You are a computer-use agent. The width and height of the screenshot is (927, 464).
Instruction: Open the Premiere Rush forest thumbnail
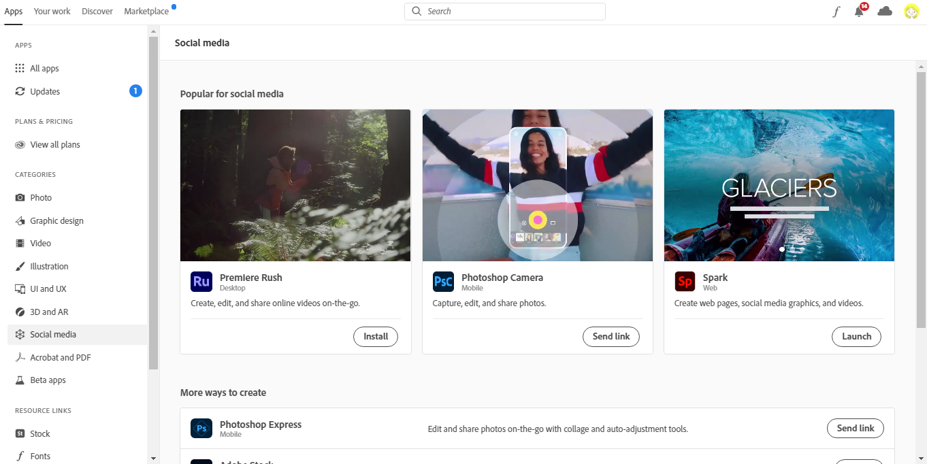point(295,185)
